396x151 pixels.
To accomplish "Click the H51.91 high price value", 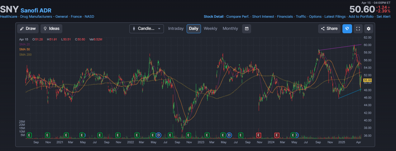I will click(52, 39).
